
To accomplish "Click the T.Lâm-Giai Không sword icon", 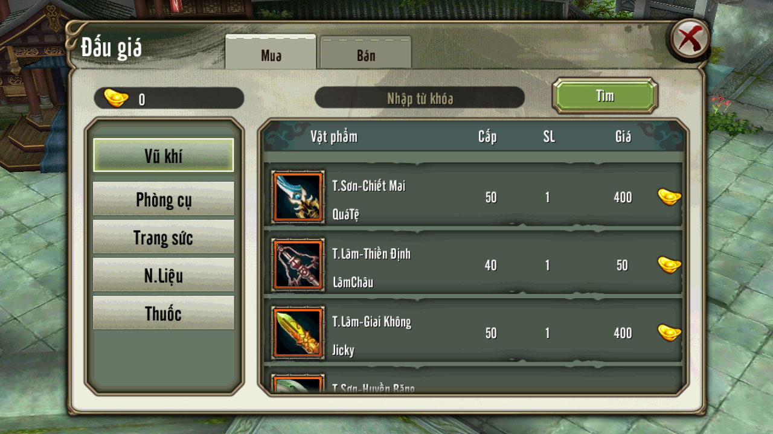I will coord(298,333).
